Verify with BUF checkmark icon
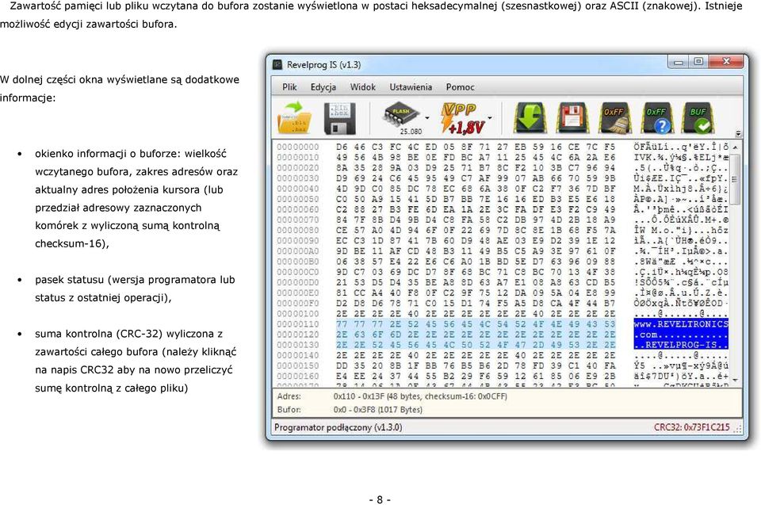 (x=698, y=117)
